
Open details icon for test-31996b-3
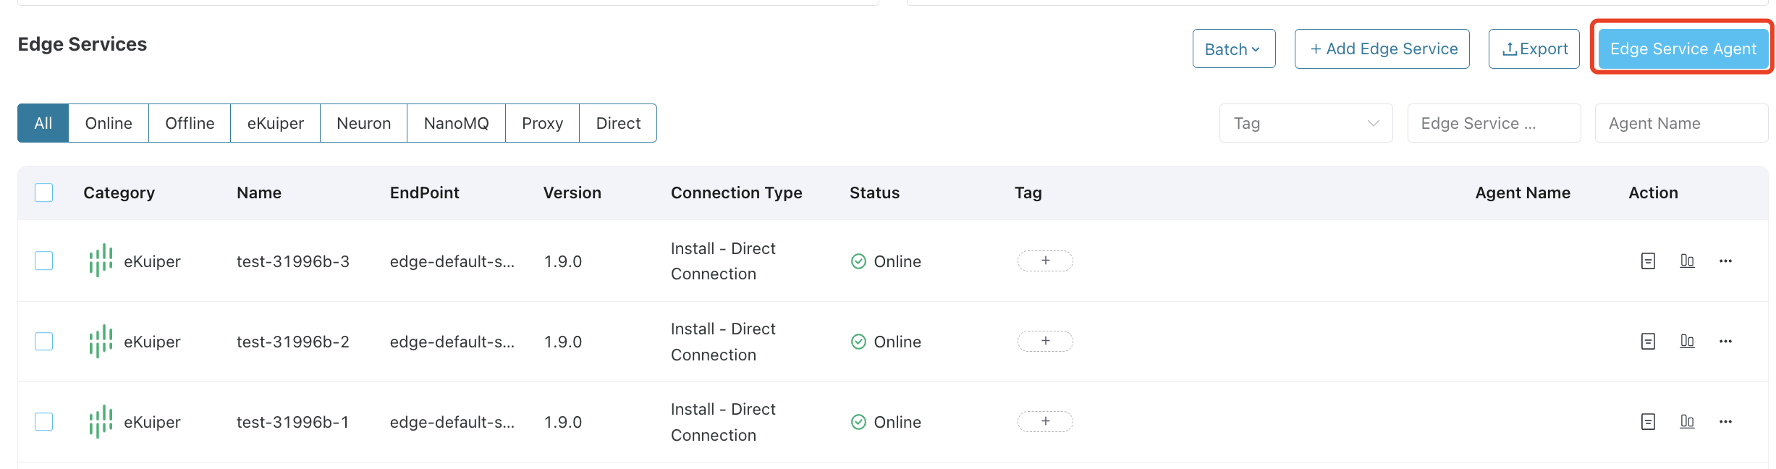pyautogui.click(x=1648, y=261)
